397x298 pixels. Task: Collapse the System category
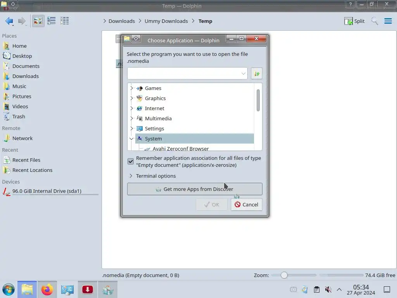(x=131, y=139)
